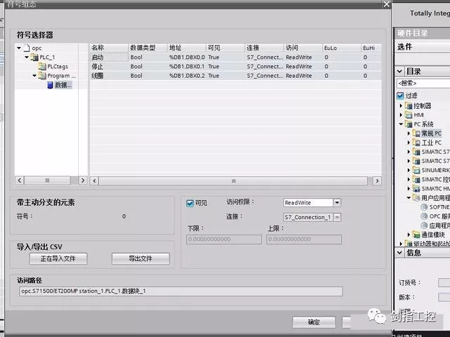Click the 控制器 folder icon in catalog

pyautogui.click(x=409, y=105)
